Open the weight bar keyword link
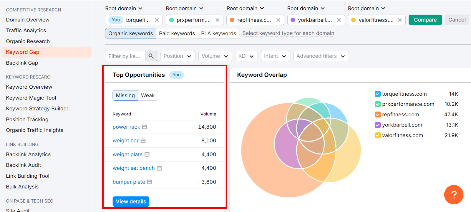This screenshot has width=471, height=212. [125, 141]
